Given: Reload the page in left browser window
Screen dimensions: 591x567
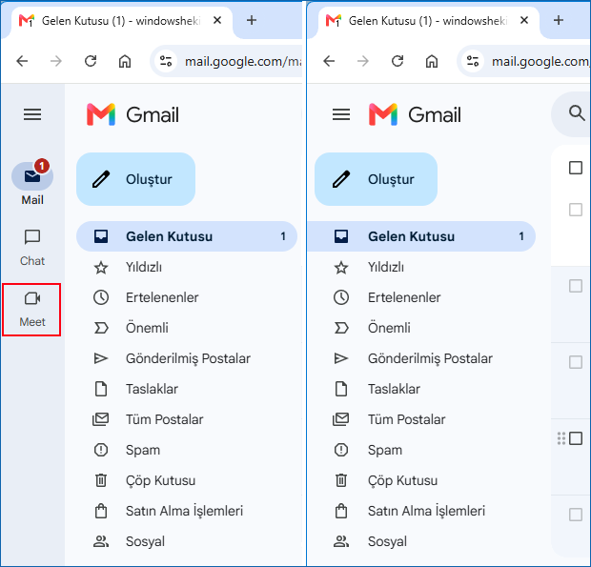Looking at the screenshot, I should [x=91, y=61].
